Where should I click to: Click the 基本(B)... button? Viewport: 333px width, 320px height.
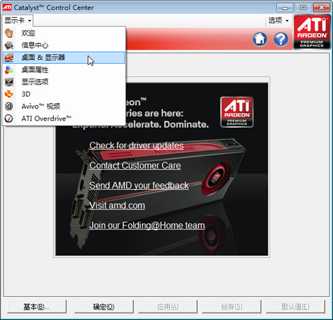37,307
